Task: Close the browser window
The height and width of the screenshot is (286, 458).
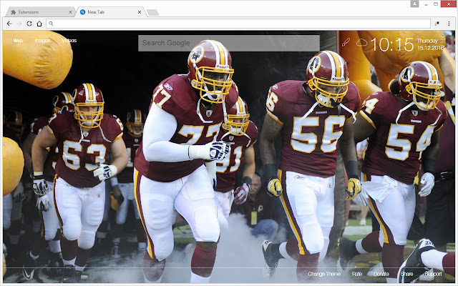Action: tap(449, 4)
